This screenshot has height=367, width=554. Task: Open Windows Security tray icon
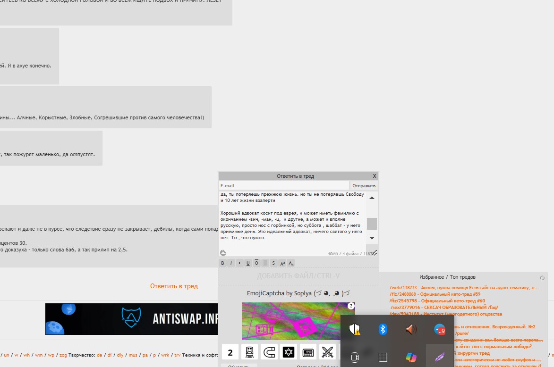point(354,330)
